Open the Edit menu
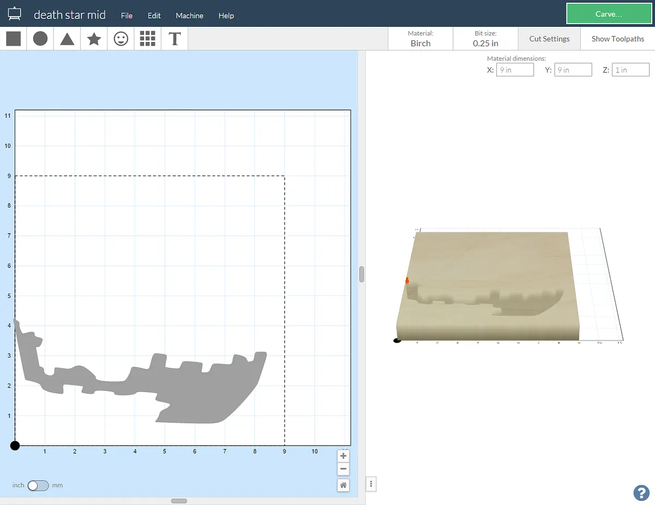Image resolution: width=655 pixels, height=505 pixels. 154,15
